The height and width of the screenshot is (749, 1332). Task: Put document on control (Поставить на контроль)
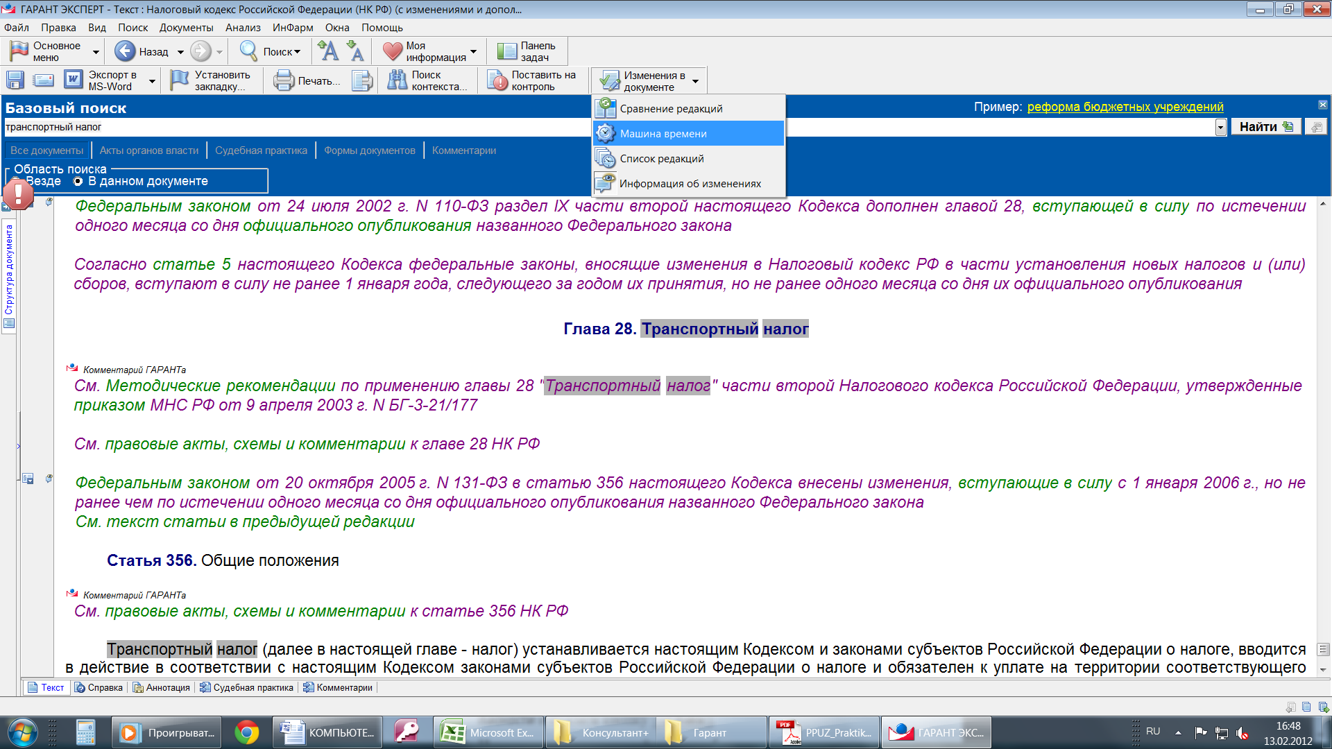tap(532, 80)
